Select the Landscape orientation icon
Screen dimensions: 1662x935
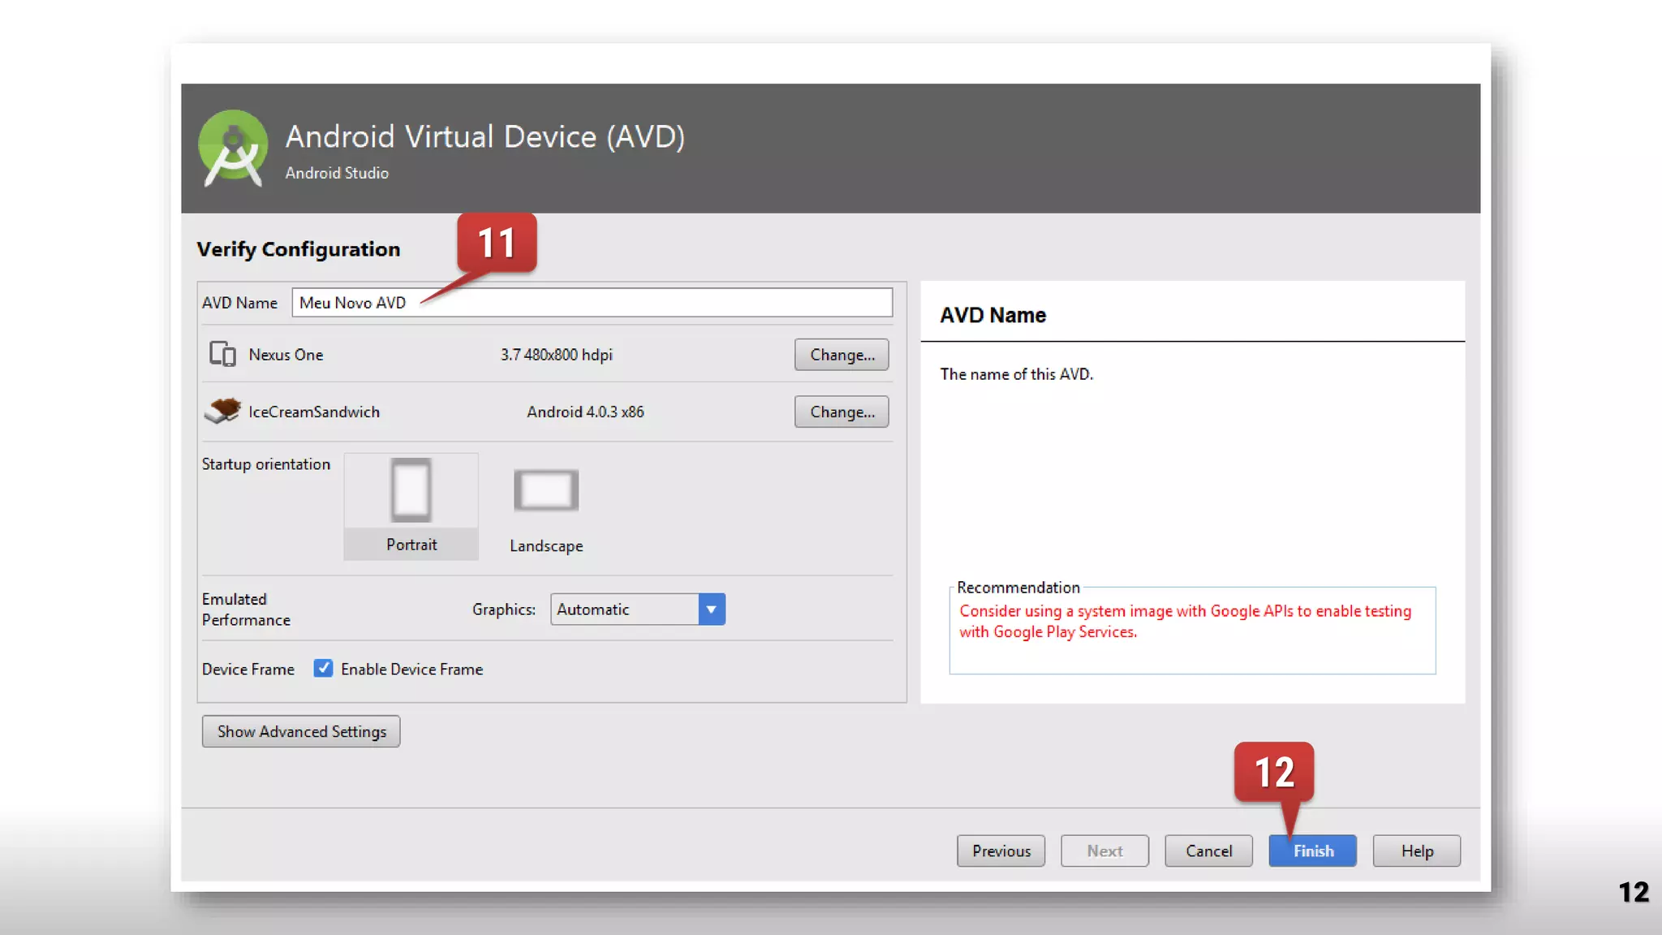[x=546, y=490]
